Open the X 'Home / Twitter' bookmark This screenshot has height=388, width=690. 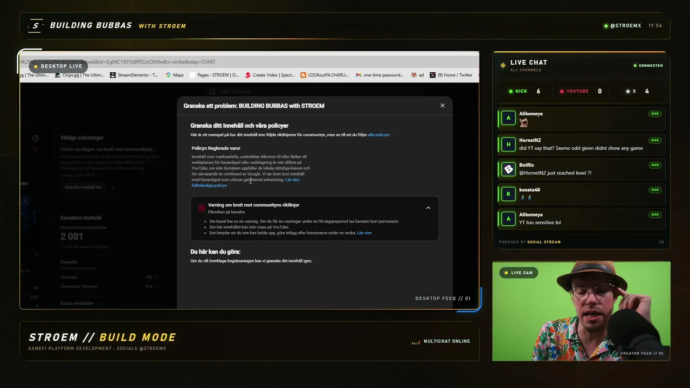point(451,75)
